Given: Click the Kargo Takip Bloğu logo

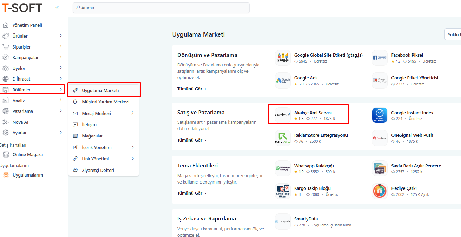Looking at the screenshot, I should (x=283, y=191).
